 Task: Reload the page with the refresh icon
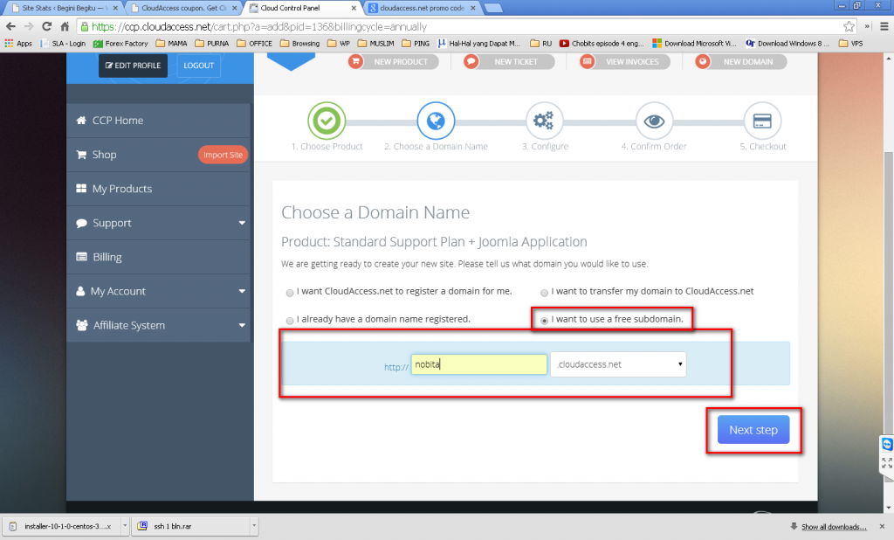pos(47,26)
